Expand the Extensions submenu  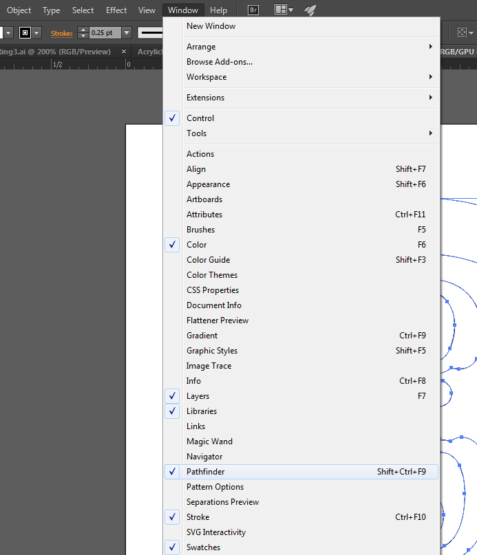pyautogui.click(x=301, y=98)
